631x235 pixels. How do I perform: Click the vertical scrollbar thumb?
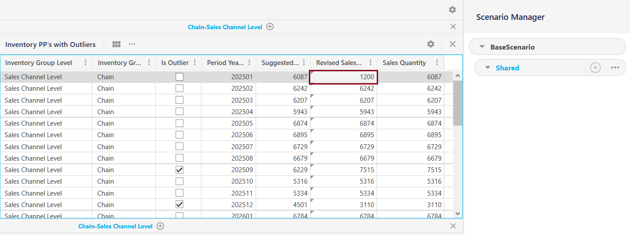coord(458,103)
